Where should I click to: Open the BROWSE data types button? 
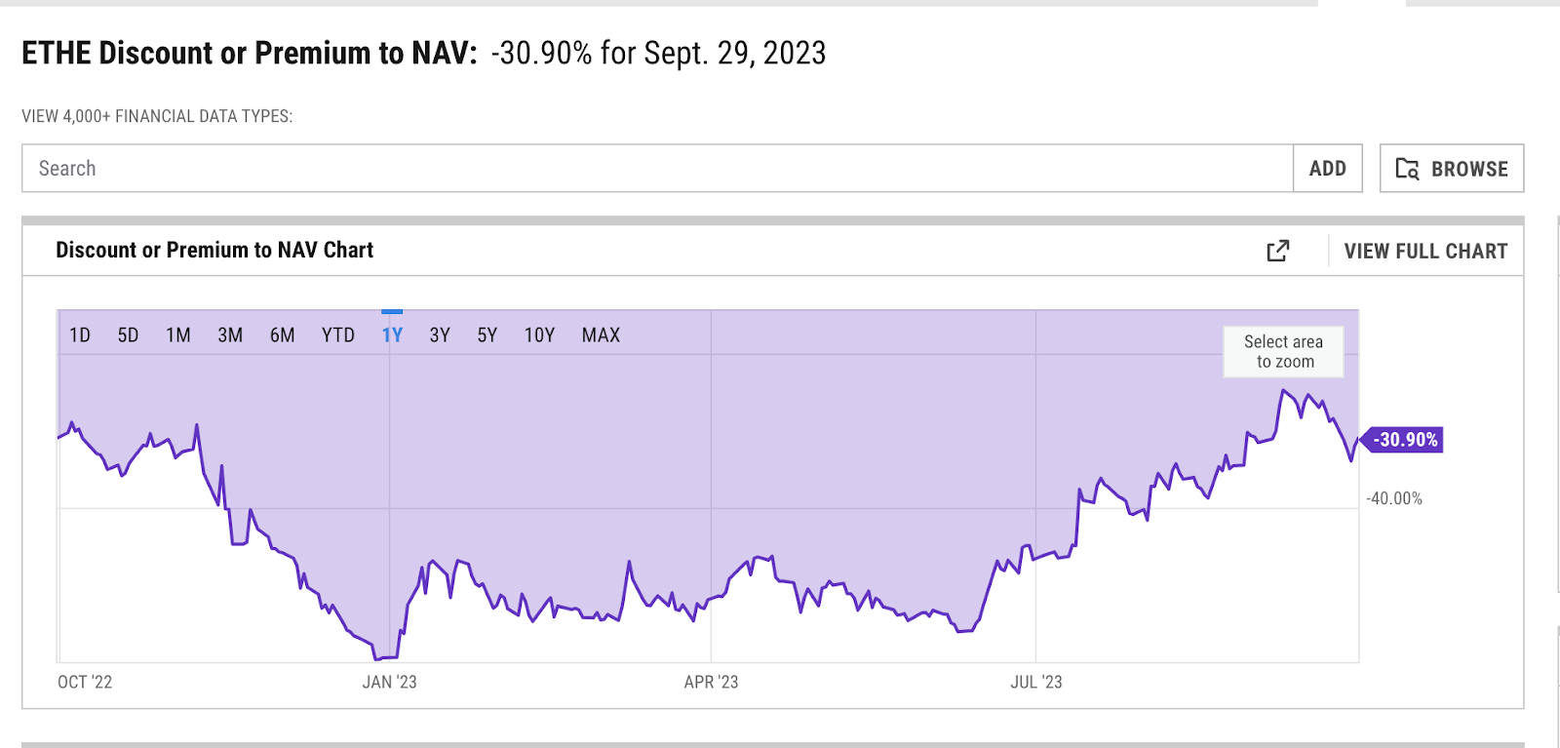(1452, 169)
